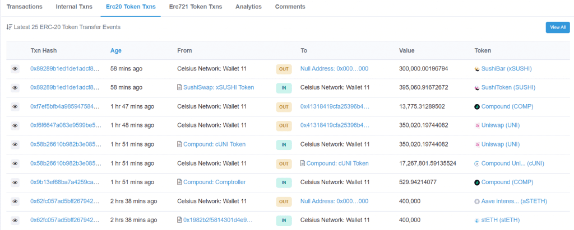The image size is (574, 230).
Task: Click the Value column header
Action: click(407, 50)
